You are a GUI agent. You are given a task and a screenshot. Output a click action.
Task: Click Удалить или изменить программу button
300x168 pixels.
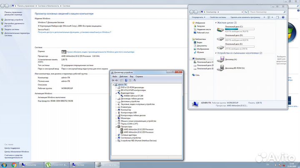(245, 17)
